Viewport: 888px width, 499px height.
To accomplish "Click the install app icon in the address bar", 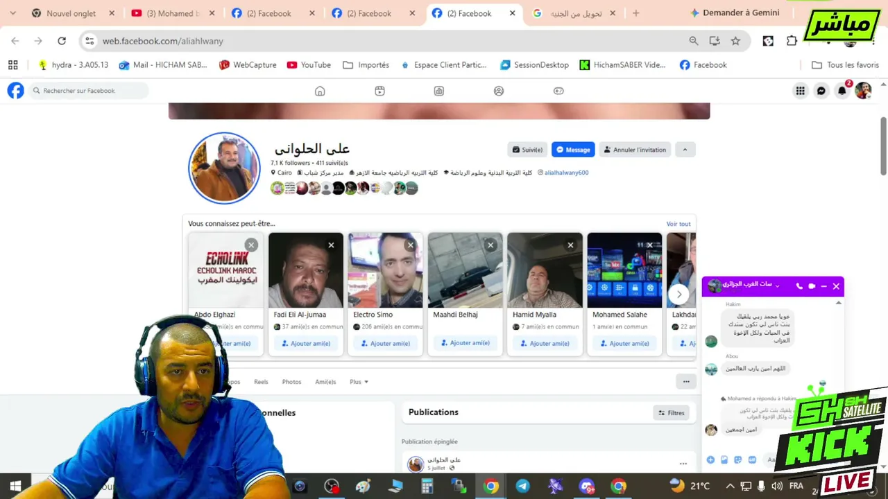I will pos(715,41).
